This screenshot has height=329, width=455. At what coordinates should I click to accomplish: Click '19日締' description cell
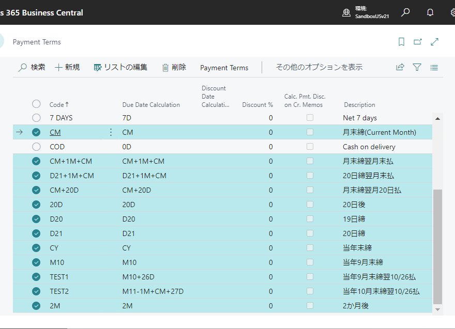[354, 219]
